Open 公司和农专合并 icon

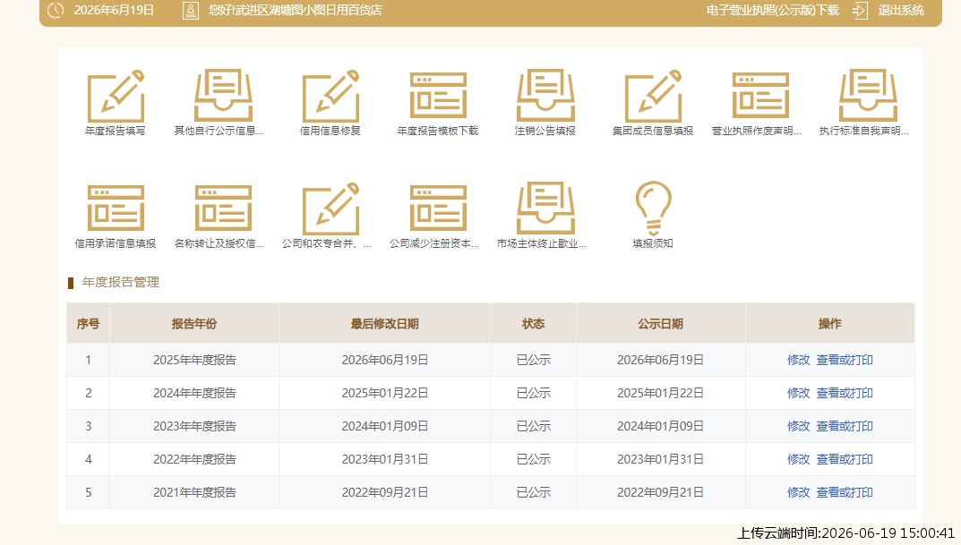[330, 209]
